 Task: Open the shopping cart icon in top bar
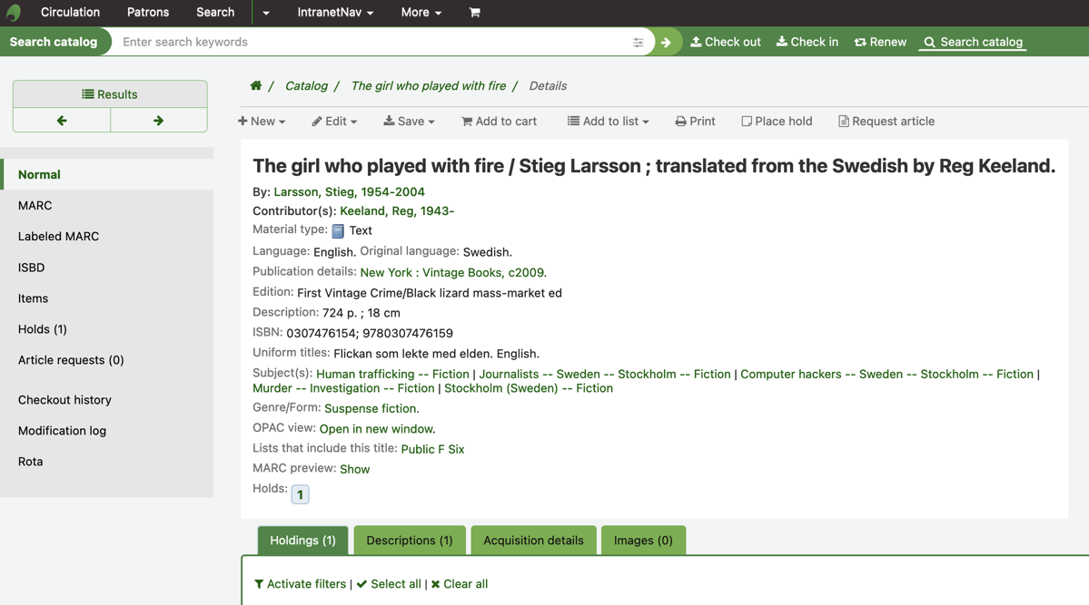tap(474, 13)
